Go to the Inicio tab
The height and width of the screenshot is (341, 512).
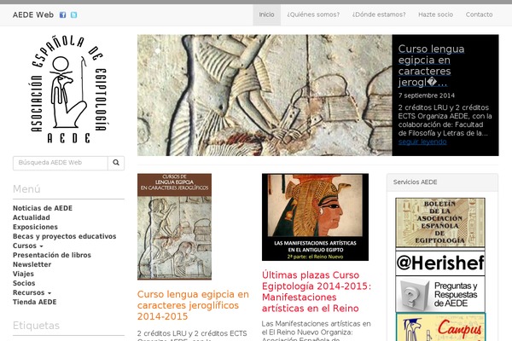click(266, 14)
